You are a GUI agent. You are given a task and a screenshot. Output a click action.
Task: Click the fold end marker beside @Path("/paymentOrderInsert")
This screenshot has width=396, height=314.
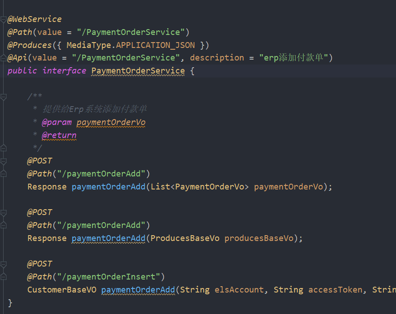[x=3, y=277]
